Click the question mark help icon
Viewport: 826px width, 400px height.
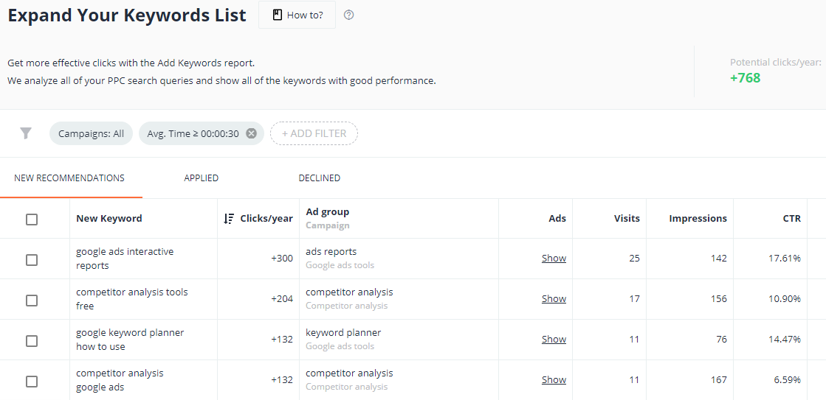[348, 15]
